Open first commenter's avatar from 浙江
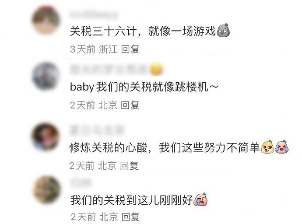The width and height of the screenshot is (302, 224). [46, 20]
